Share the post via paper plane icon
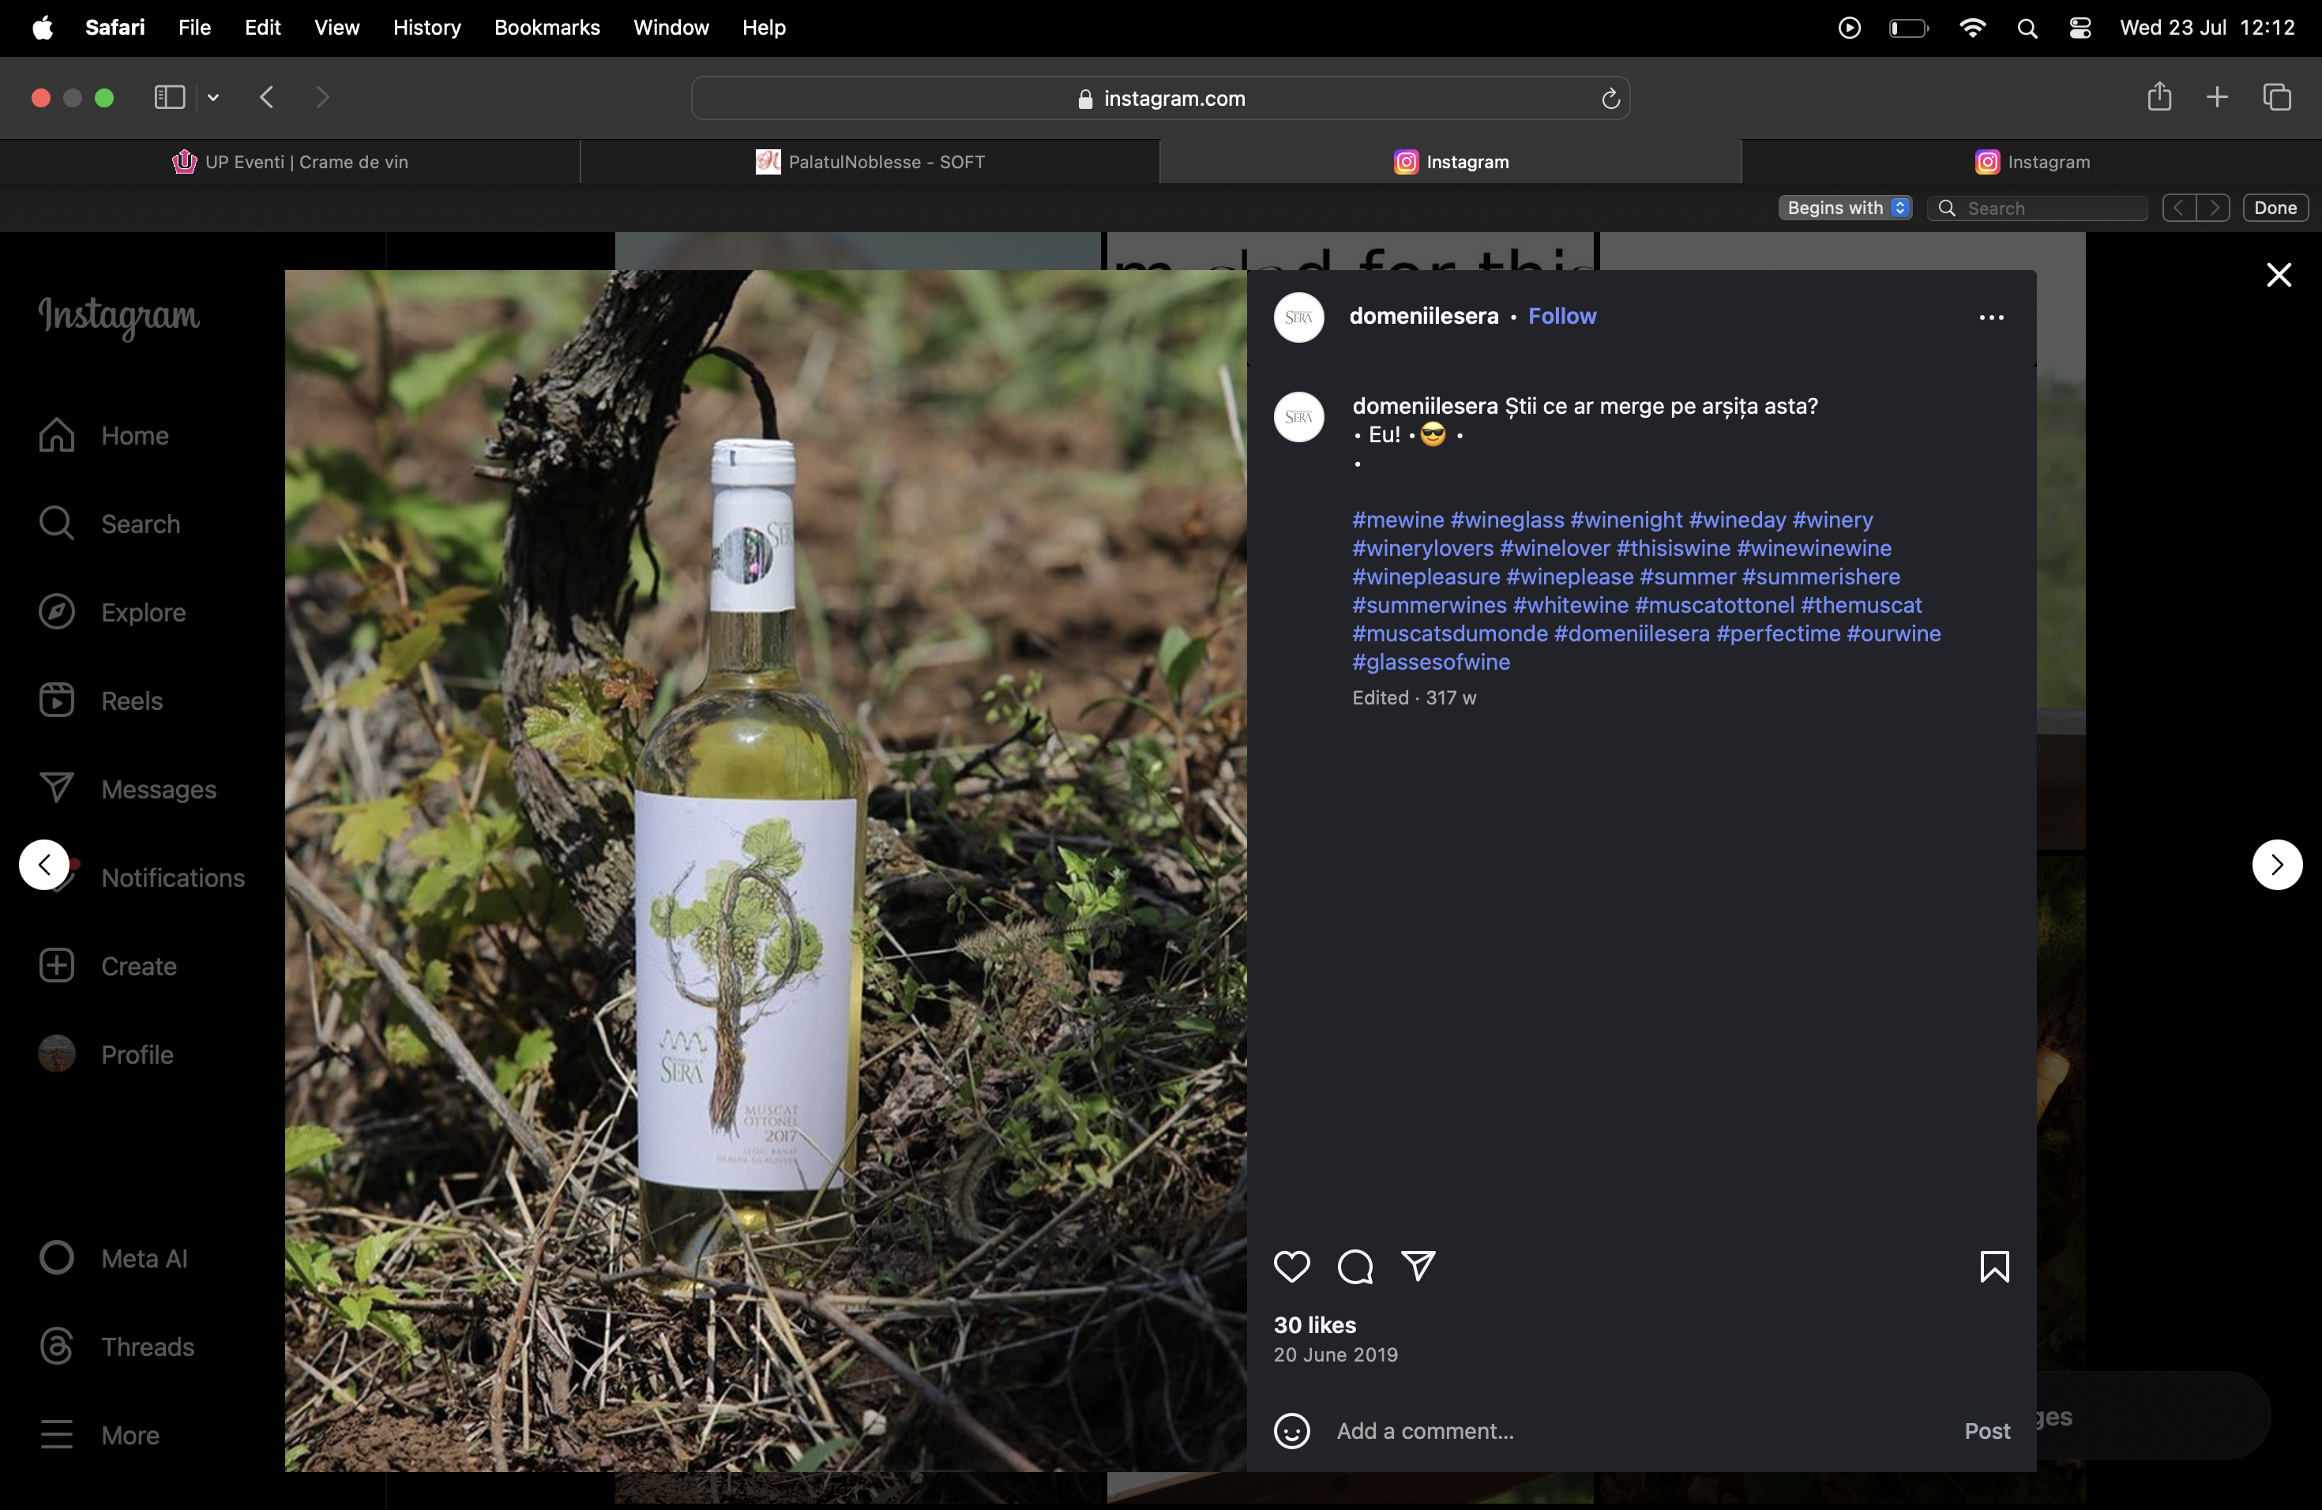 pyautogui.click(x=1418, y=1265)
